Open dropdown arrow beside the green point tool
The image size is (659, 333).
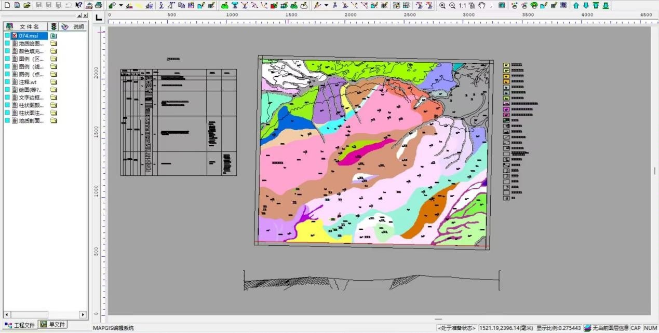pos(121,5)
